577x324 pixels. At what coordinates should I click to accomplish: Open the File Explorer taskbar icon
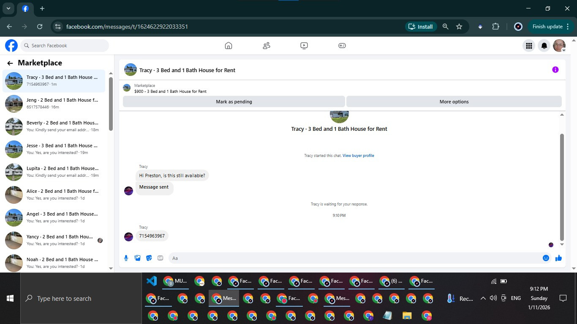[407, 316]
